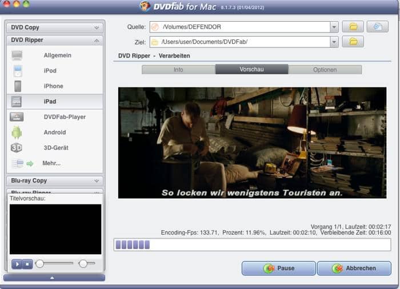Click the black Titelvorschau video area

pyautogui.click(x=55, y=229)
